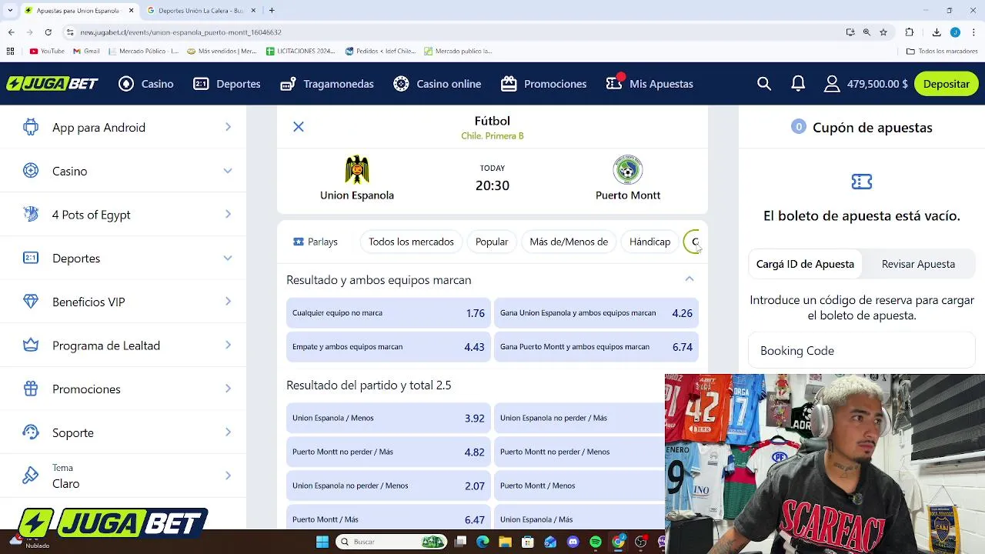Click Union Espanola team crest
This screenshot has width=985, height=554.
click(x=357, y=169)
